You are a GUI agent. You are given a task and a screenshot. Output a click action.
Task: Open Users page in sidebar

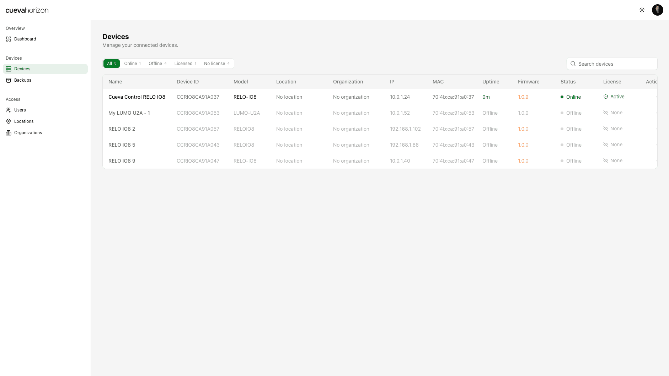pyautogui.click(x=45, y=110)
